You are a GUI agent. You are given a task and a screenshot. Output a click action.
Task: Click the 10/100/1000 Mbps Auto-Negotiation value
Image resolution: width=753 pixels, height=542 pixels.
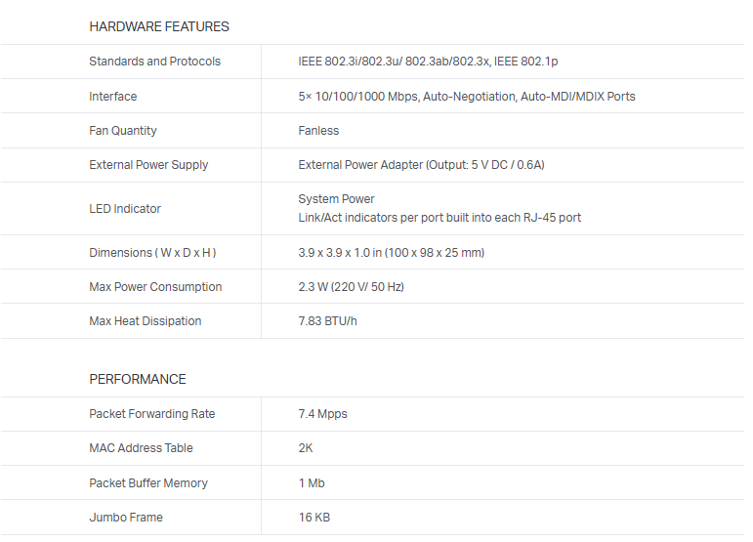[x=467, y=97]
